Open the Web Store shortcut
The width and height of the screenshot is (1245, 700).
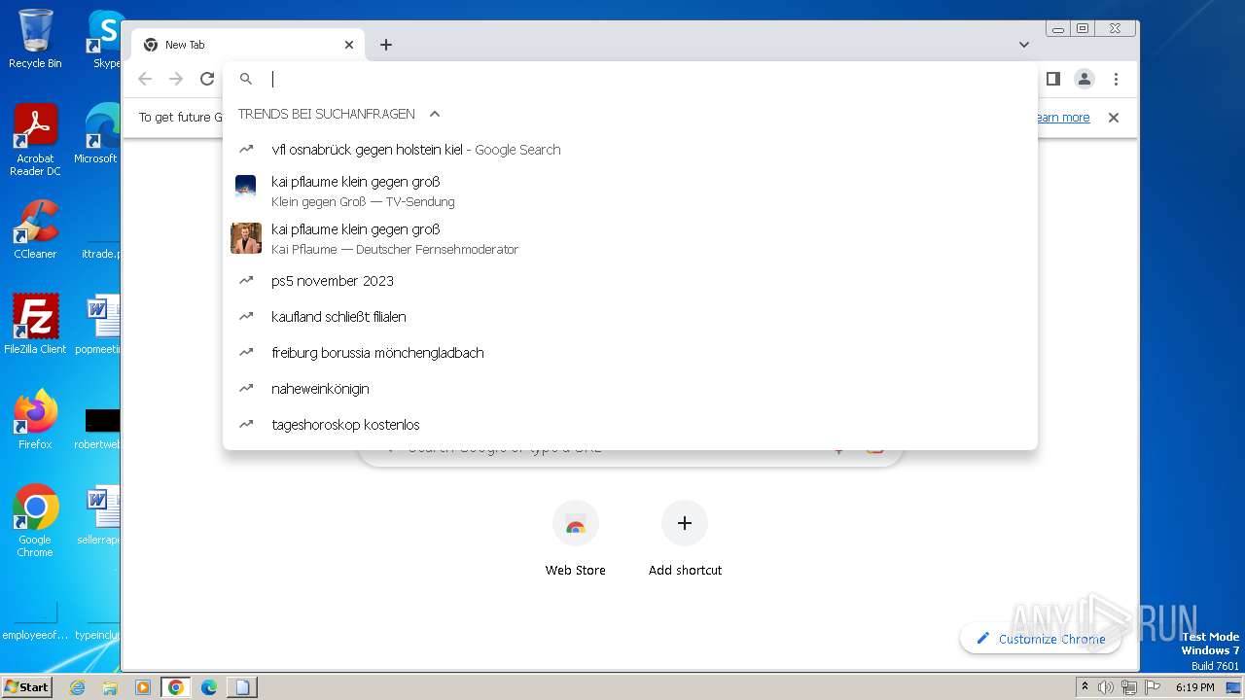576,540
